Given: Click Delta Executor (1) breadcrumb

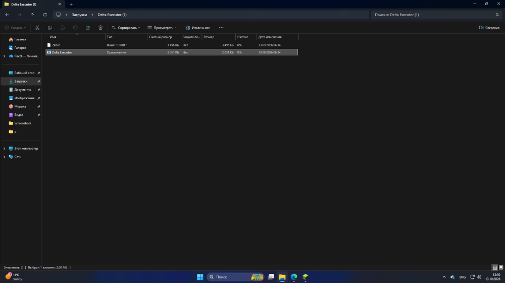Looking at the screenshot, I should click(112, 15).
